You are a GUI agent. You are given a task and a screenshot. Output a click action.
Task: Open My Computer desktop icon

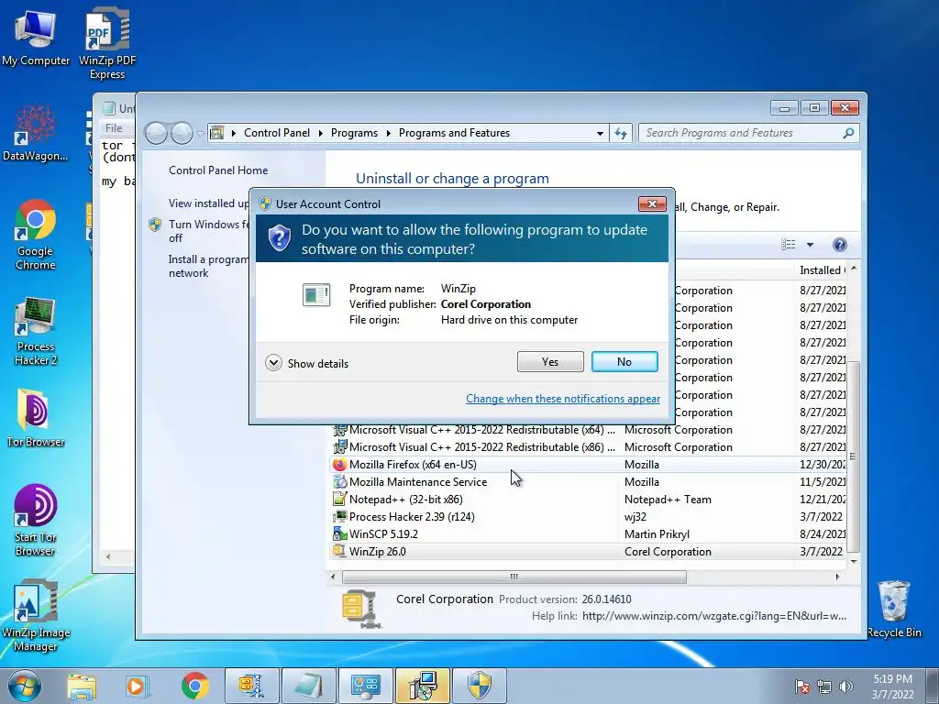(x=36, y=36)
